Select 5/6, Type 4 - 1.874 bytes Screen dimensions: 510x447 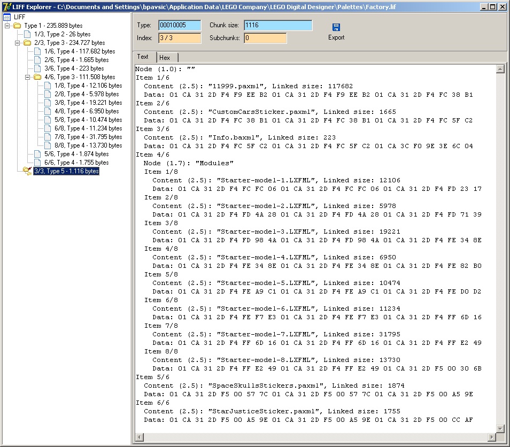click(x=76, y=154)
